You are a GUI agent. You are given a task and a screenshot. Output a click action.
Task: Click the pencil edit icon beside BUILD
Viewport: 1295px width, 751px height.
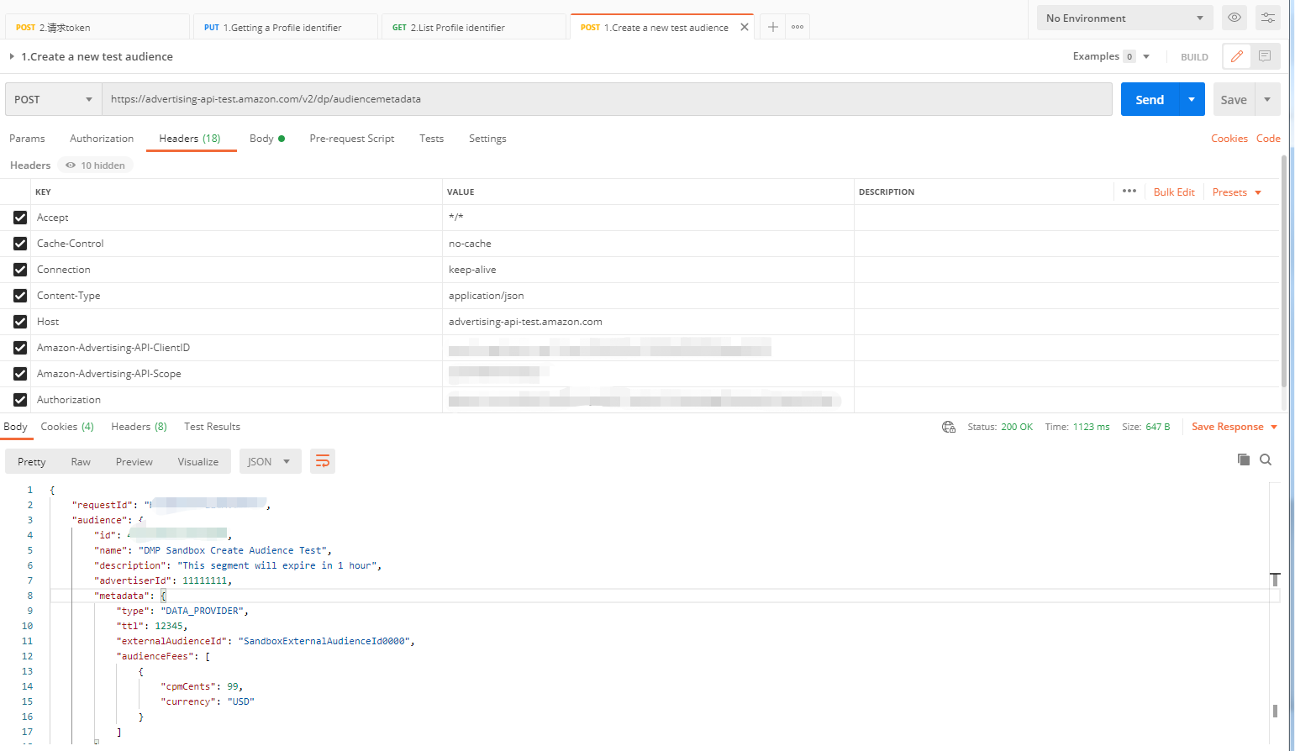click(1235, 55)
